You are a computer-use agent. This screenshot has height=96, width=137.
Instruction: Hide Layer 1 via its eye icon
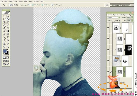[108, 83]
